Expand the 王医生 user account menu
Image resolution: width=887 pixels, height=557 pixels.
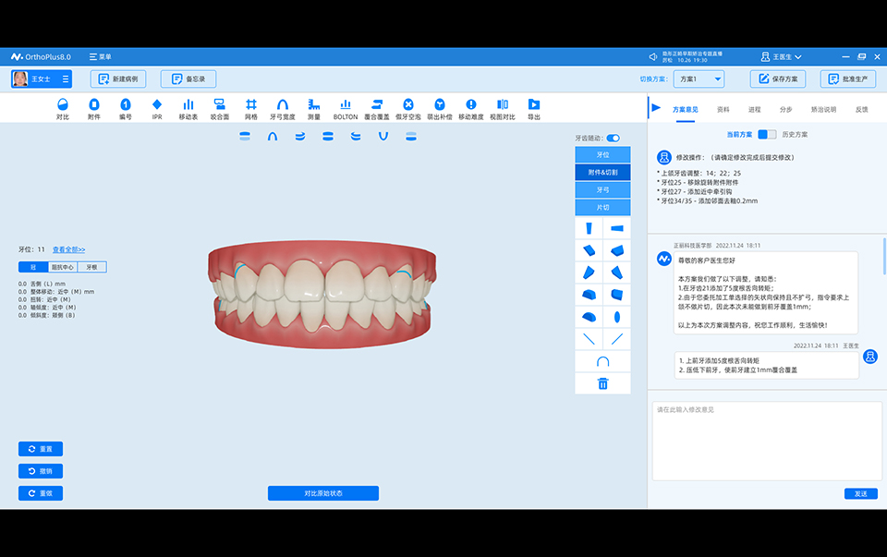[781, 56]
